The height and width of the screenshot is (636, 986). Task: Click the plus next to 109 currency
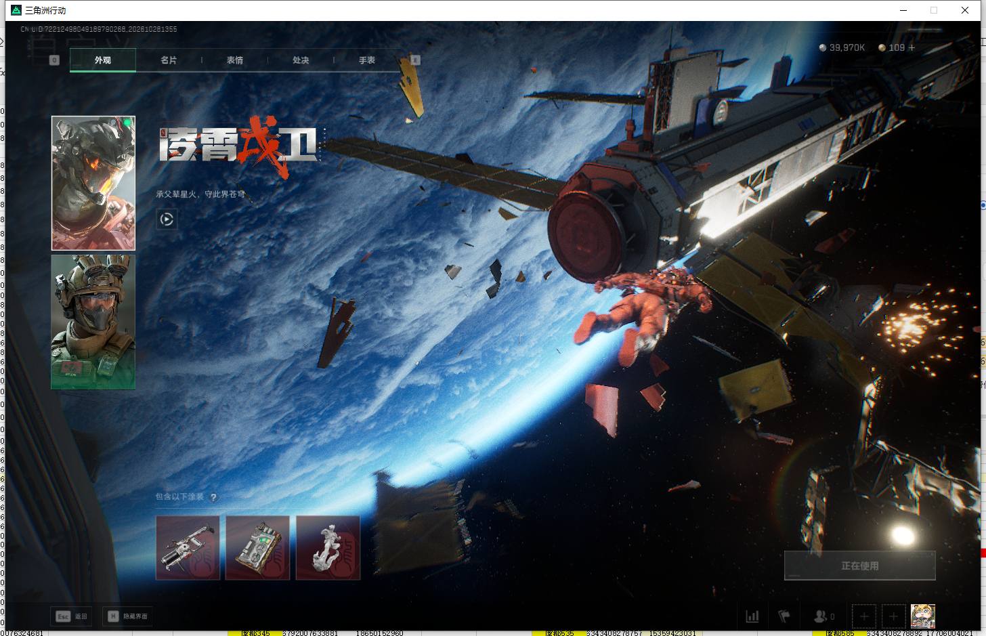[912, 47]
